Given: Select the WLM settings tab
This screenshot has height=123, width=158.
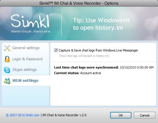Looking at the screenshot, I should click(26, 81).
